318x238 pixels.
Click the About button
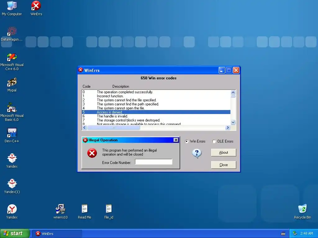(x=224, y=152)
